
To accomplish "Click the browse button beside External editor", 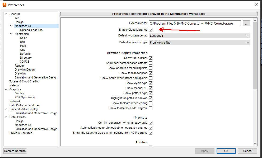I will point(246,23).
